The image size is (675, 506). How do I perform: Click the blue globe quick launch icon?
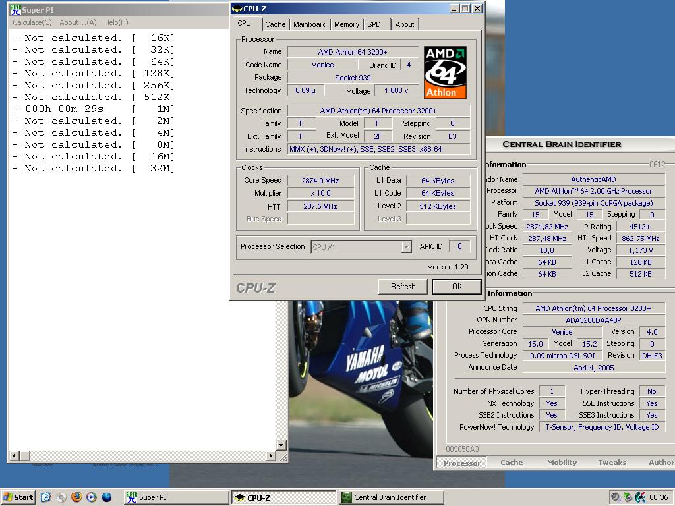tap(106, 497)
